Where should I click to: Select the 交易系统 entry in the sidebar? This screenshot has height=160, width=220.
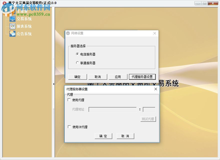(24, 18)
